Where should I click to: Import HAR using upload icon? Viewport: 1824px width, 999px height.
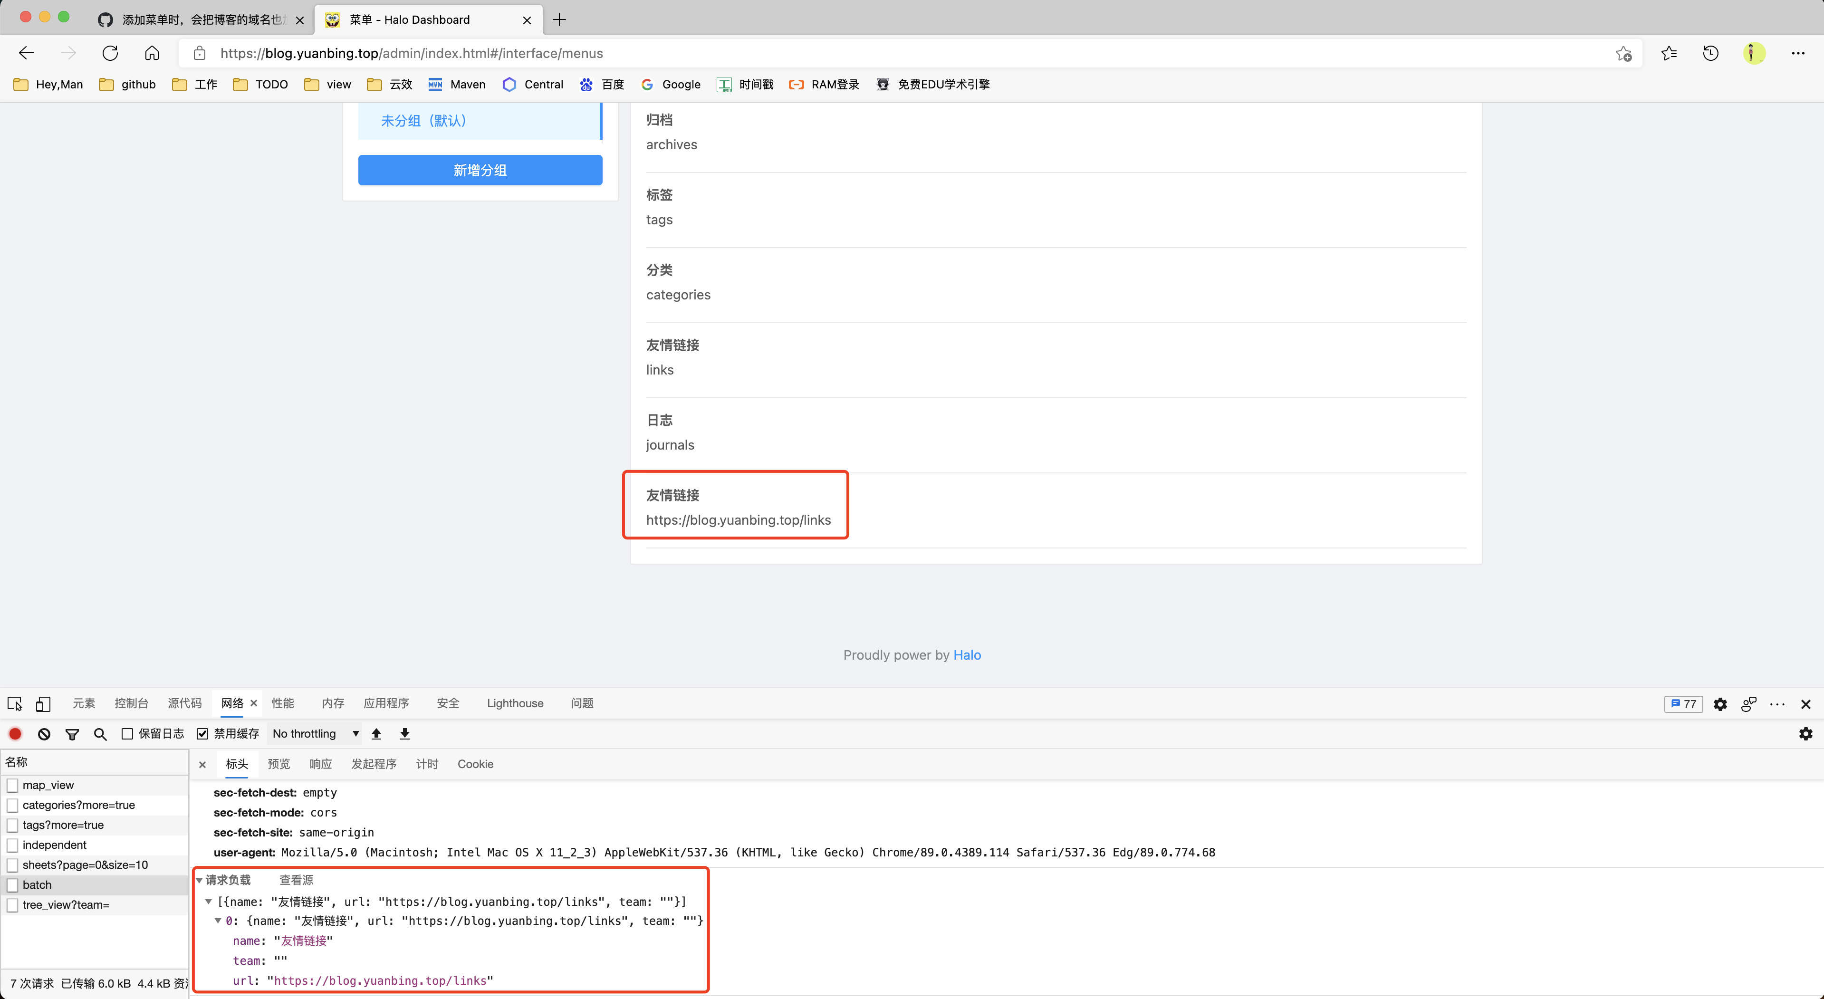click(376, 733)
